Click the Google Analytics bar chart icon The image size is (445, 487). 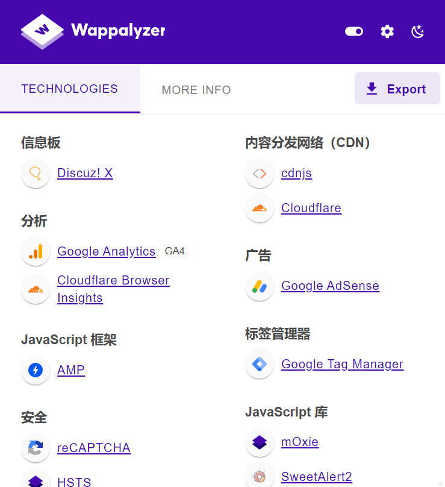point(36,251)
